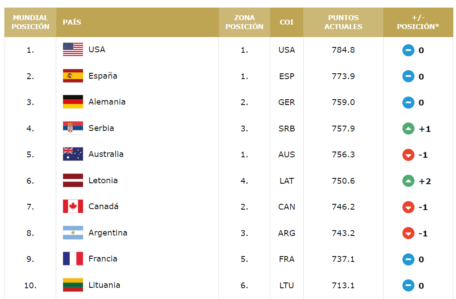456x299 pixels.
Task: Click Australia's red down arrow indicator
Action: point(408,155)
